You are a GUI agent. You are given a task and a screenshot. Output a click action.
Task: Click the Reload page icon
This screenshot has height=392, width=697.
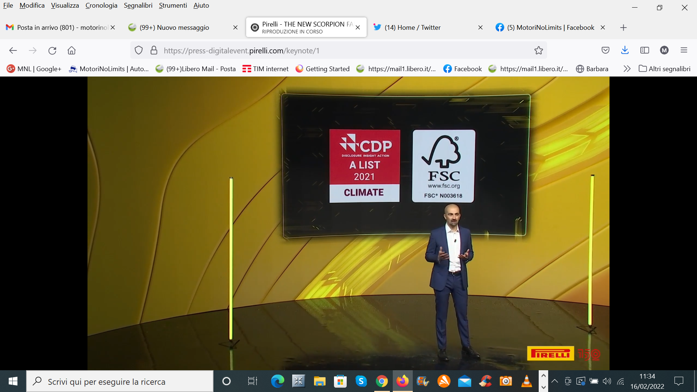(x=52, y=50)
